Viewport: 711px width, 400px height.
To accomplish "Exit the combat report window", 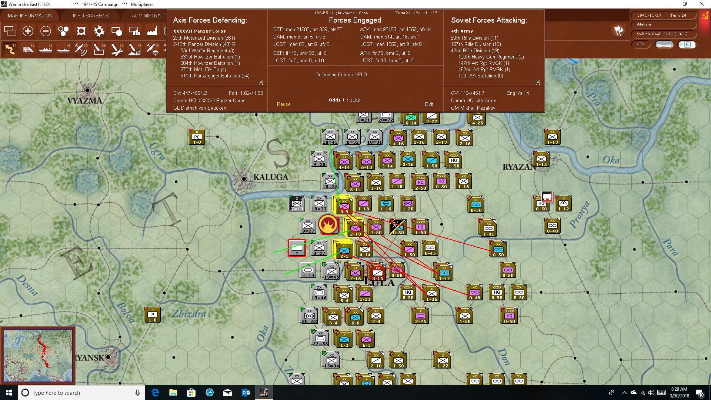I will coord(429,104).
